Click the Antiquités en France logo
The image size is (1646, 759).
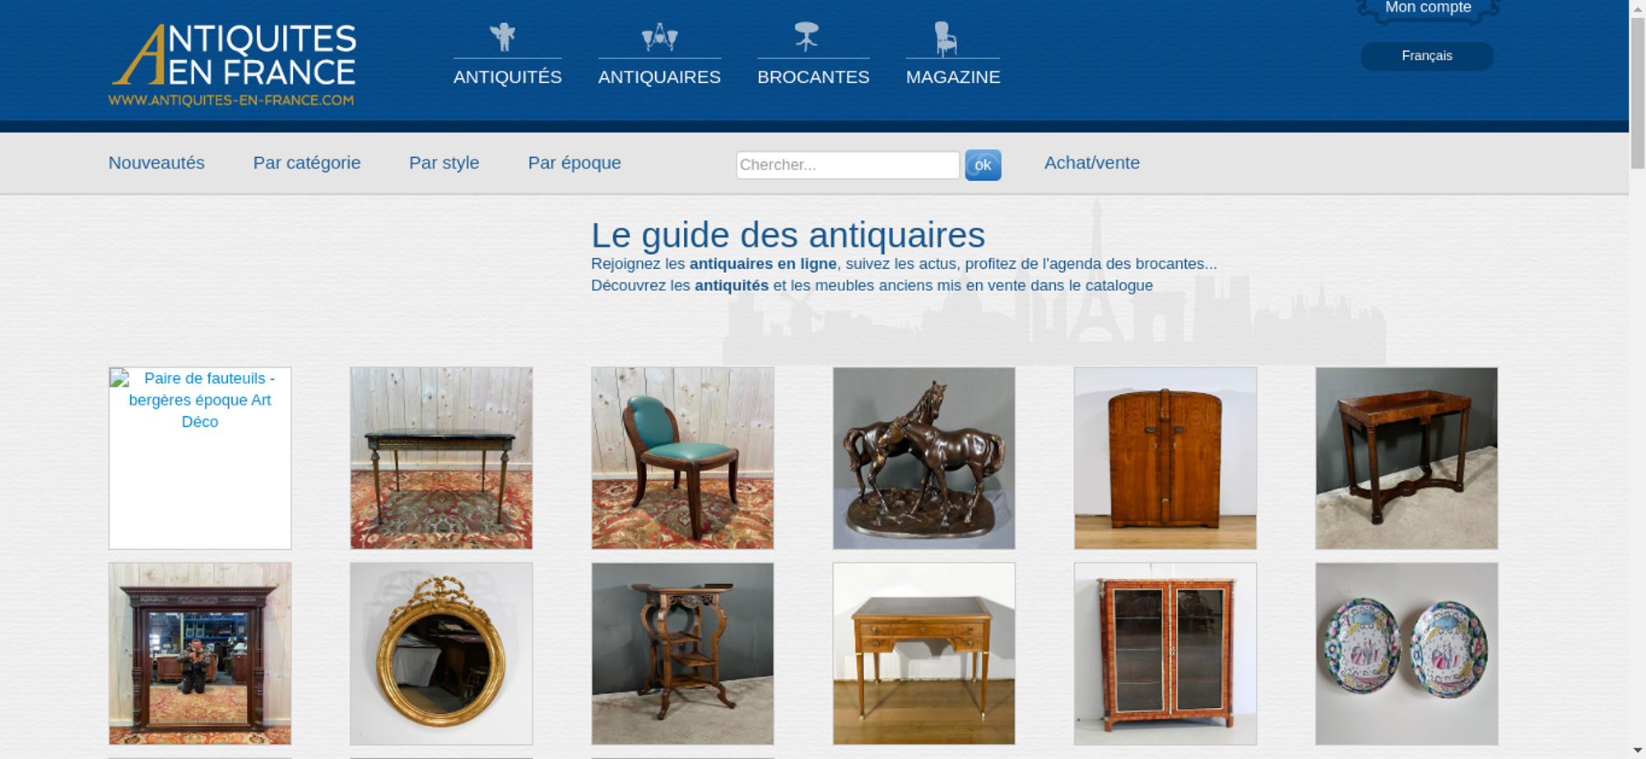233,65
